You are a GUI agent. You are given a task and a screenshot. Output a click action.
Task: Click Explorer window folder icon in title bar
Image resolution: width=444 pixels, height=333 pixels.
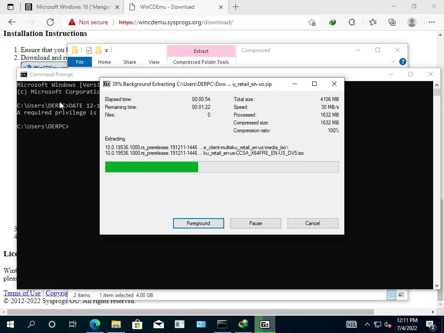pyautogui.click(x=75, y=50)
